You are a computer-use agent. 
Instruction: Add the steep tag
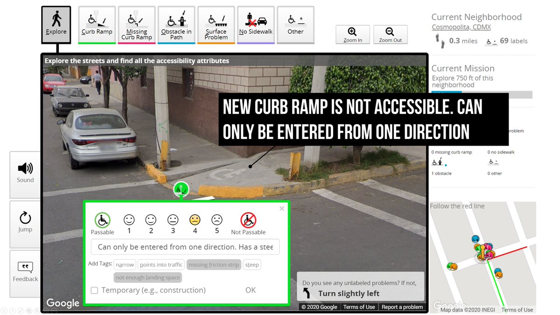pyautogui.click(x=252, y=265)
